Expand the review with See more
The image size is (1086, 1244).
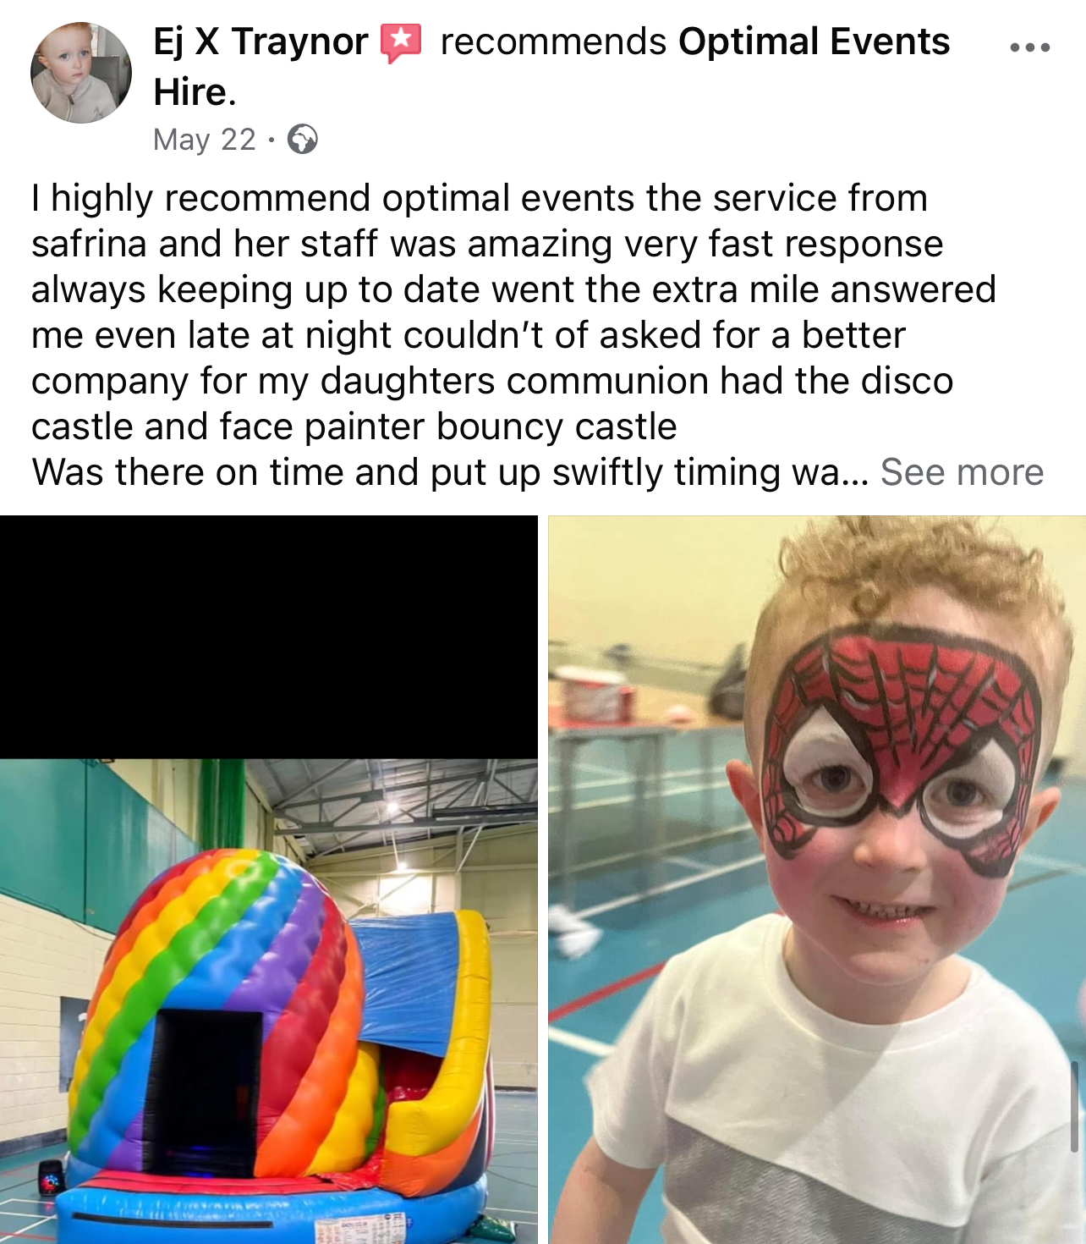click(962, 472)
